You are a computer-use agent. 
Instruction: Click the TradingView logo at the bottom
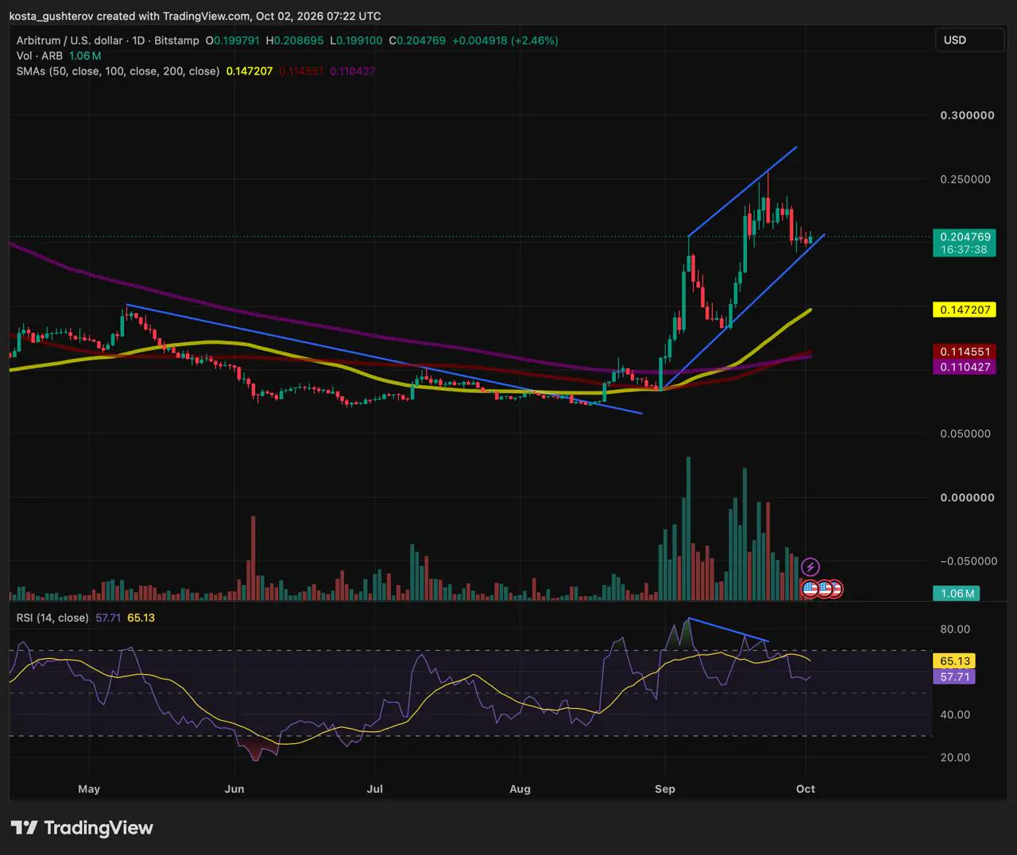coord(81,827)
